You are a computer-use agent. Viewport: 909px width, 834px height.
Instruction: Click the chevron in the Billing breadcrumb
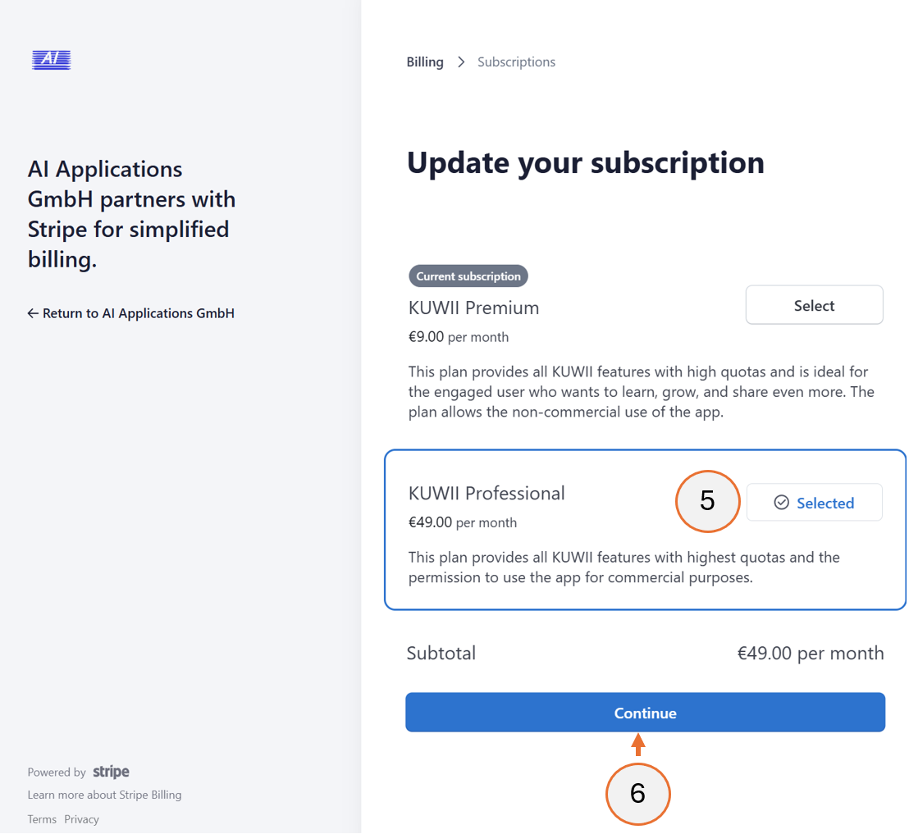coord(460,62)
